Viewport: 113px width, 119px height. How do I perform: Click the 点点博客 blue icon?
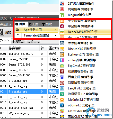coord(62,43)
